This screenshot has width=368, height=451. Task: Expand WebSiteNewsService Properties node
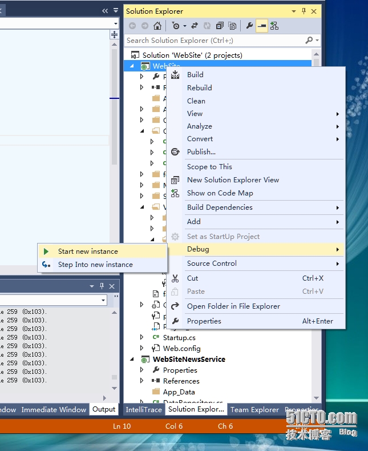(x=141, y=370)
